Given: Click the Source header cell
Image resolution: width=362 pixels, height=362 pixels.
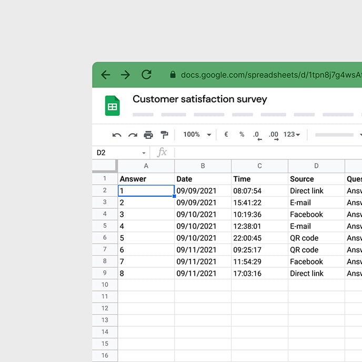Looking at the screenshot, I should [317, 179].
